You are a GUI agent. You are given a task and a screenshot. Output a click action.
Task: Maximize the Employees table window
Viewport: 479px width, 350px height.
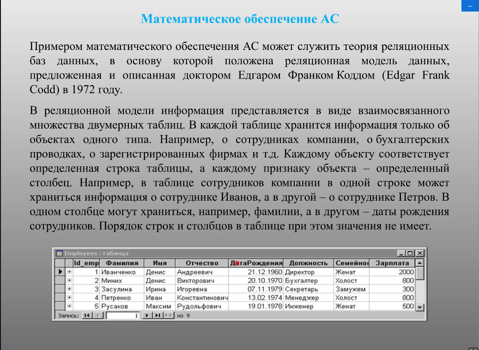coord(410,253)
